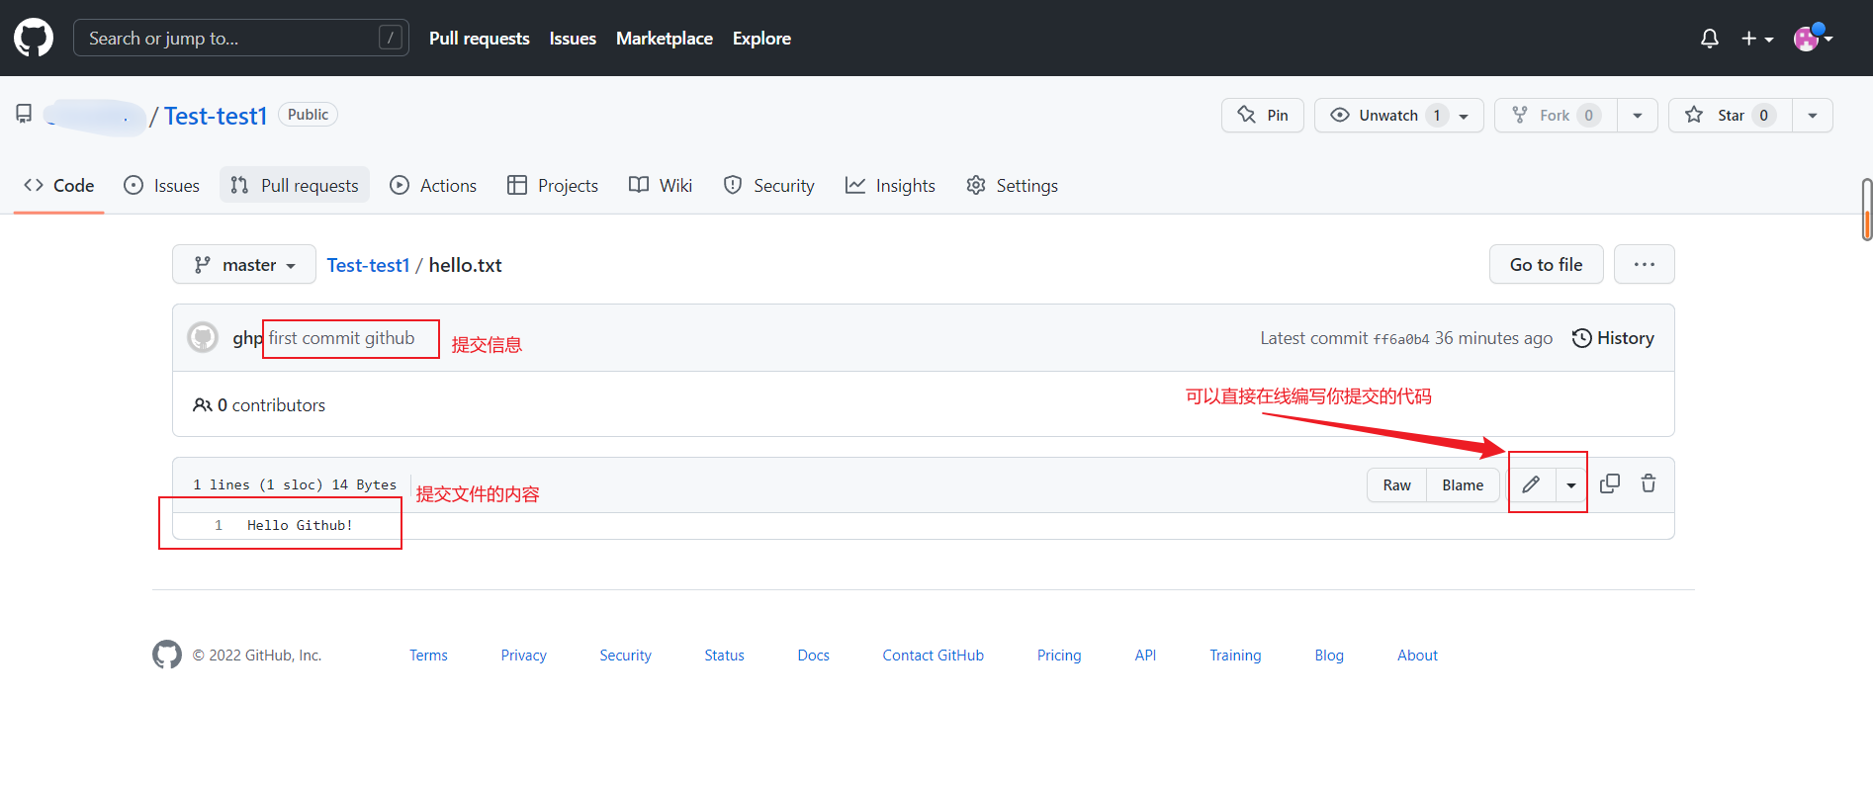
Task: Delete this file trash icon
Action: pyautogui.click(x=1649, y=483)
